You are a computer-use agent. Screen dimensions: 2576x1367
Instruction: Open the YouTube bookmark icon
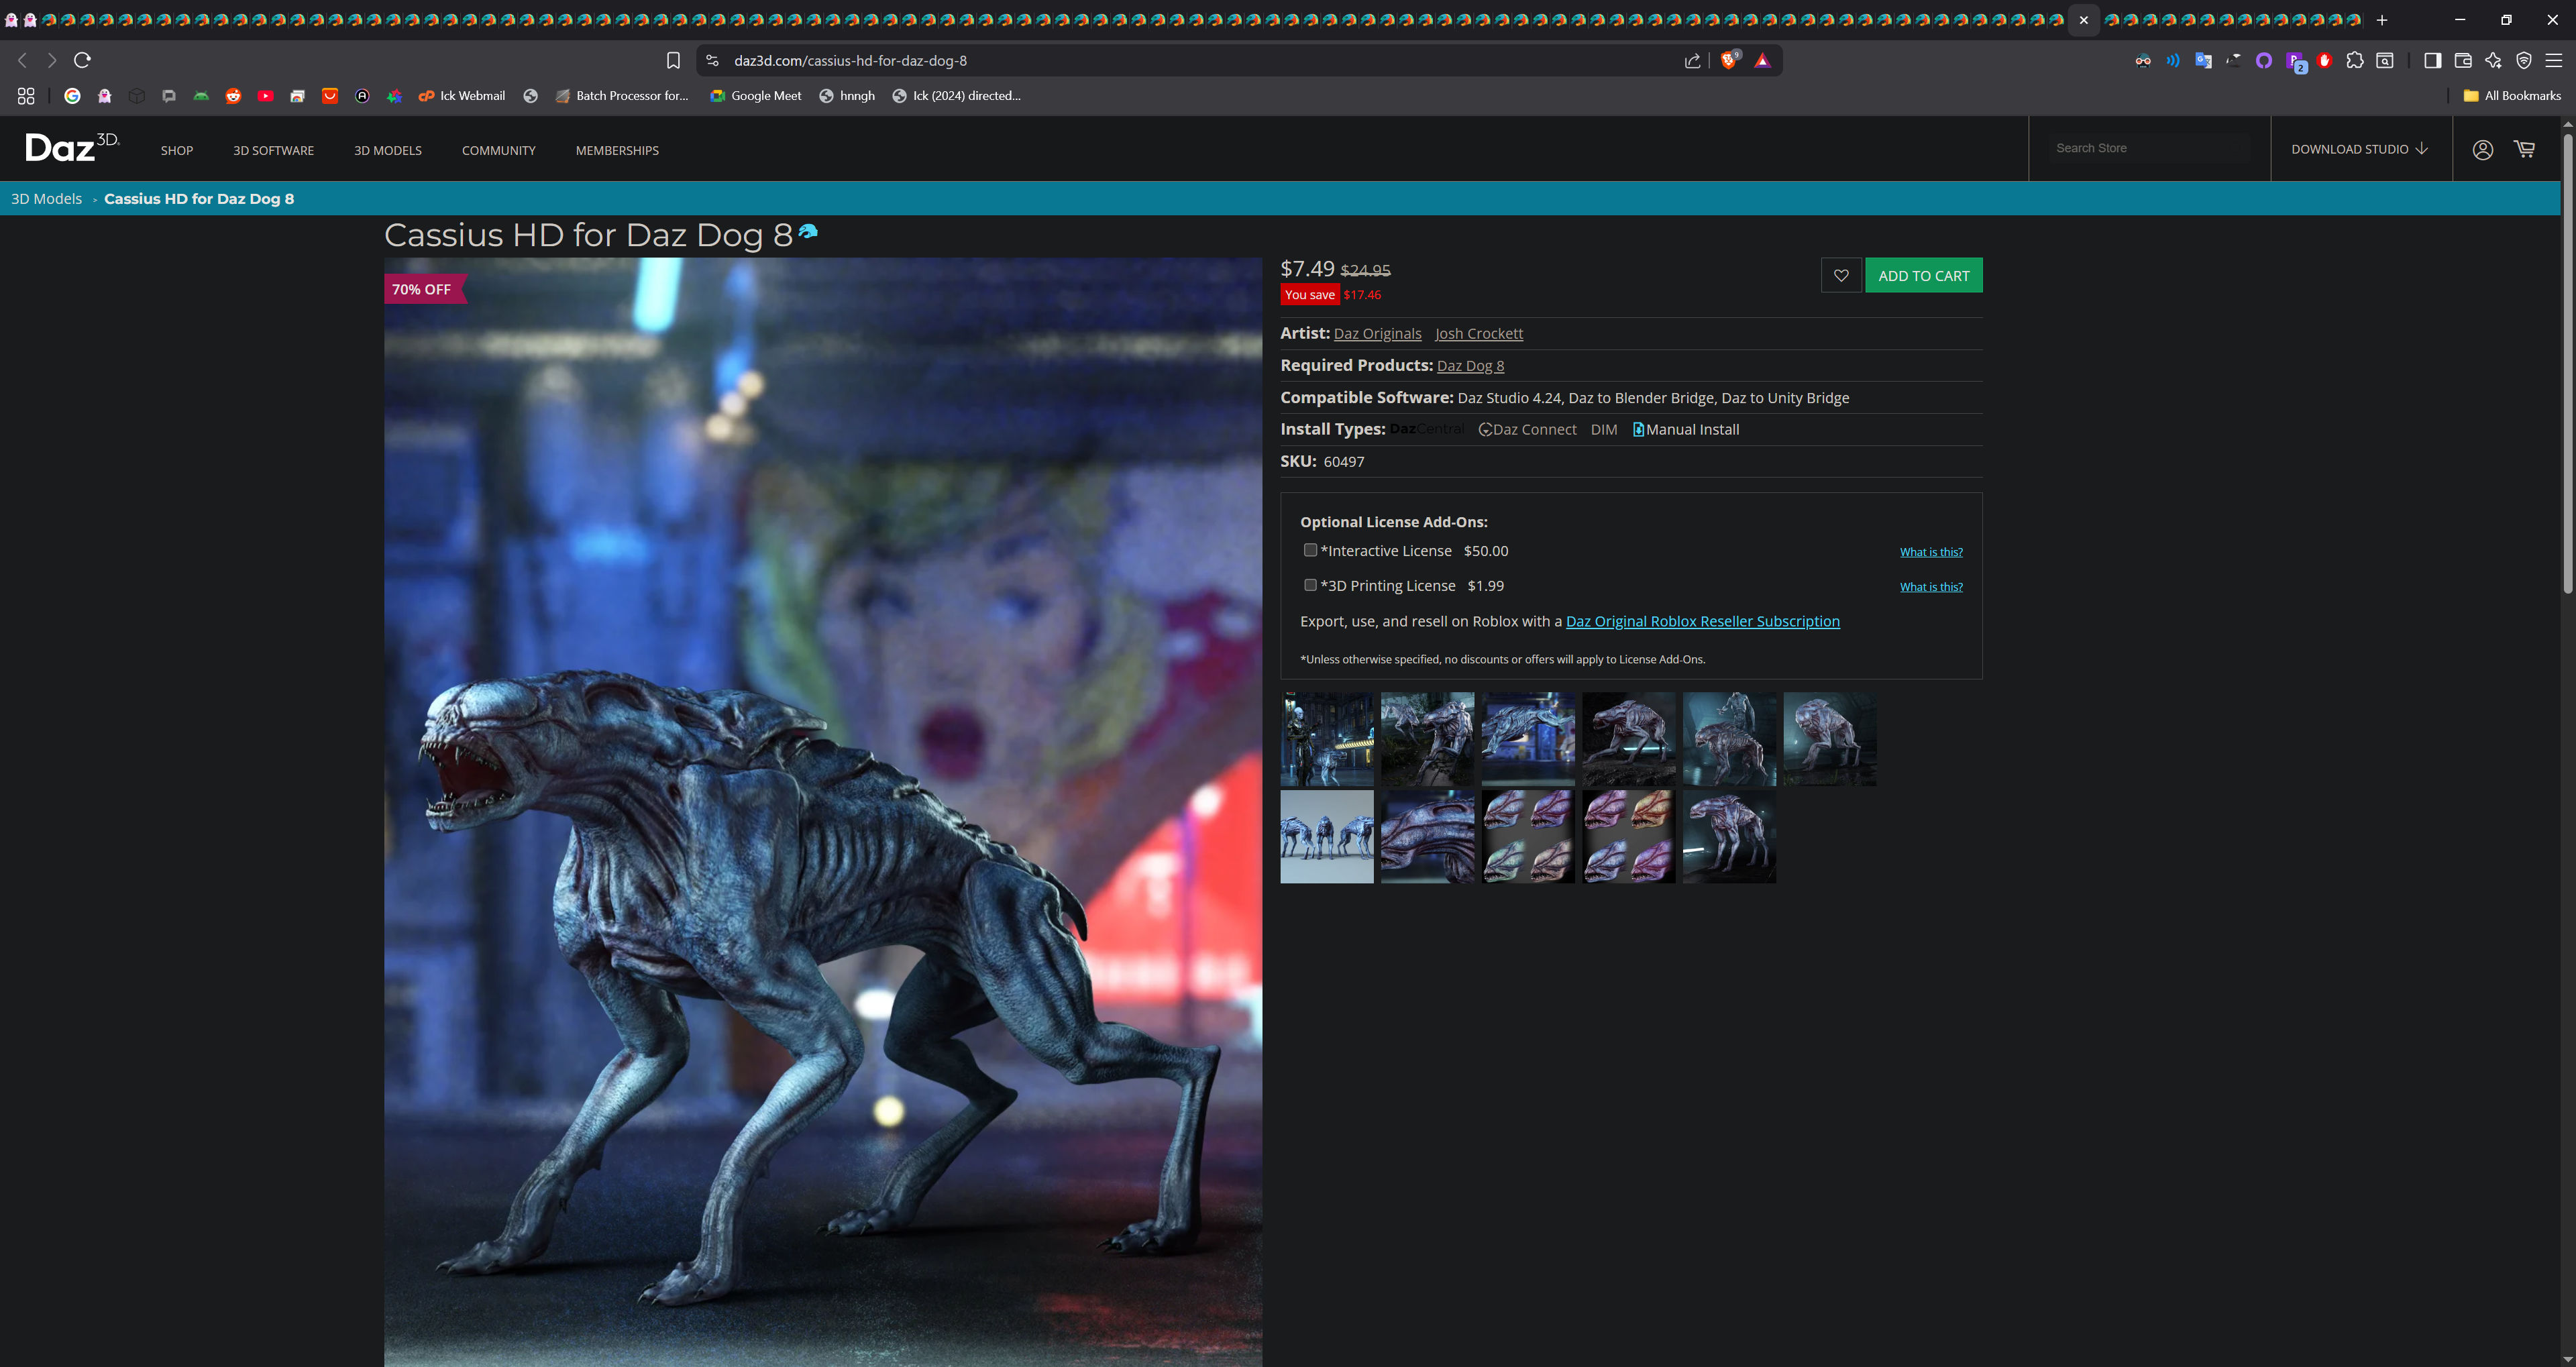point(265,96)
